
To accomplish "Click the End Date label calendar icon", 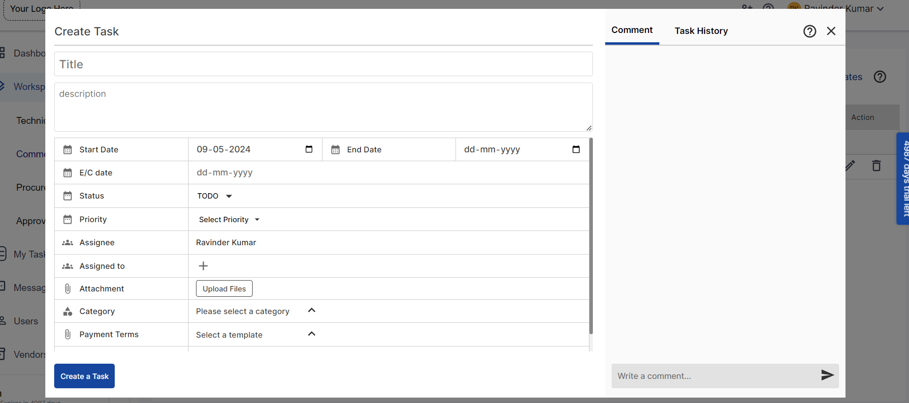I will [x=335, y=149].
